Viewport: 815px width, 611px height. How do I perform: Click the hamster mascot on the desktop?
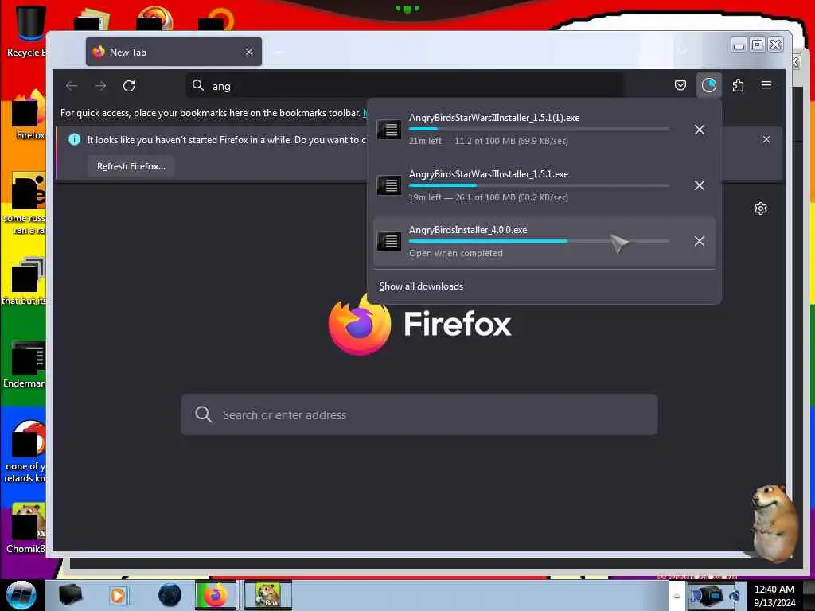click(x=774, y=523)
